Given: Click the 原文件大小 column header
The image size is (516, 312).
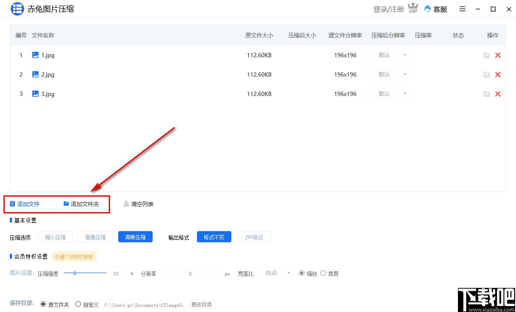Looking at the screenshot, I should point(259,35).
